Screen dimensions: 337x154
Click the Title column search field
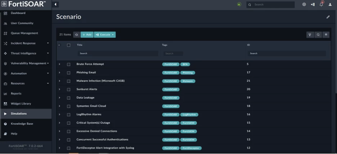[x=118, y=53]
